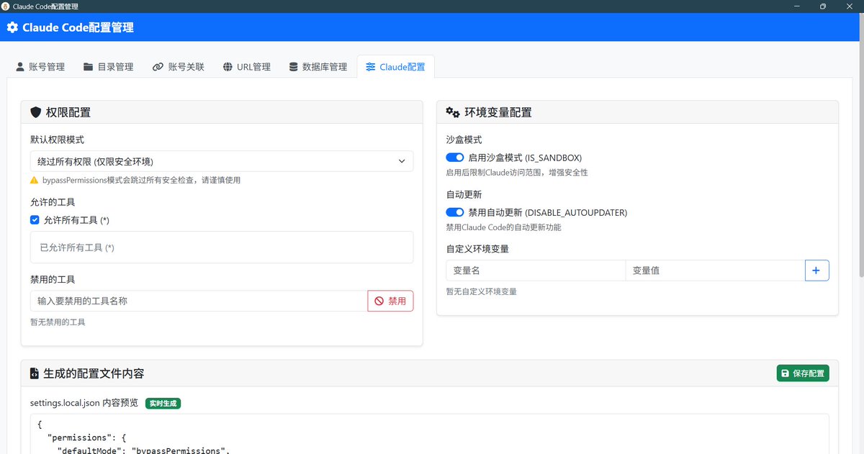Toggle the 禁用自动更新 switch
864x454 pixels.
[x=455, y=212]
